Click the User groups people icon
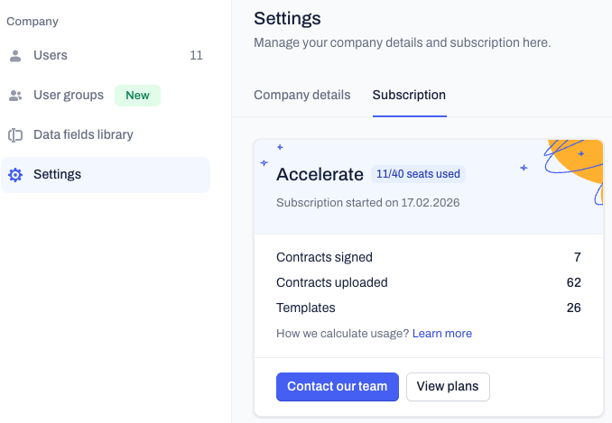The height and width of the screenshot is (423, 612). (15, 96)
